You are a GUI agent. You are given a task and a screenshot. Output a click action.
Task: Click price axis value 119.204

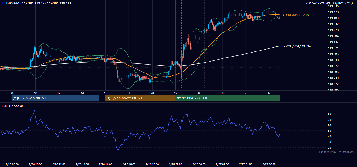333,36
